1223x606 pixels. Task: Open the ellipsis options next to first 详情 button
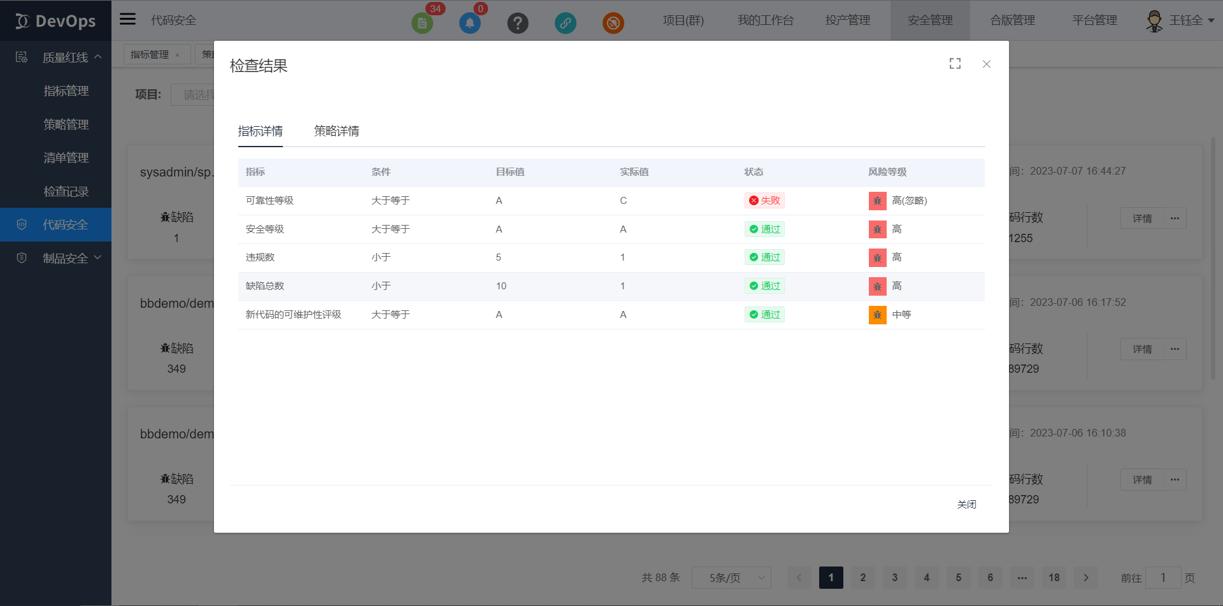1175,218
